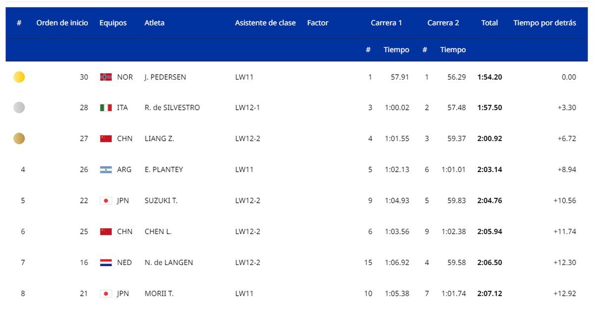This screenshot has width=594, height=311.
Task: Open athlete CHEN L.
Action: (x=158, y=231)
